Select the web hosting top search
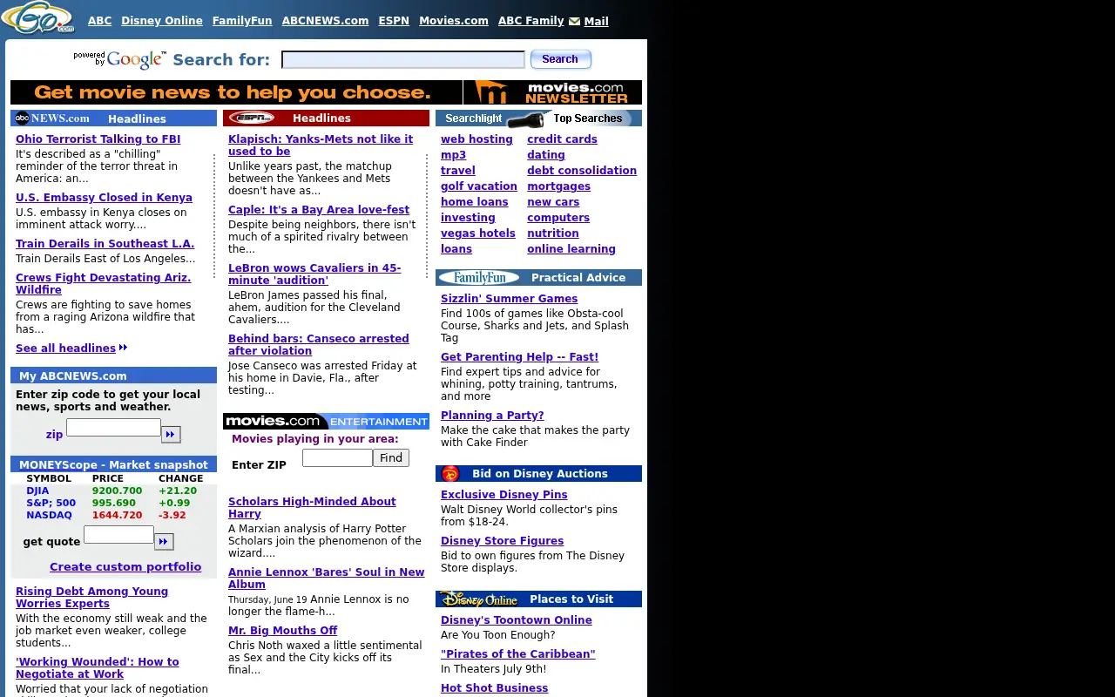 (x=476, y=139)
